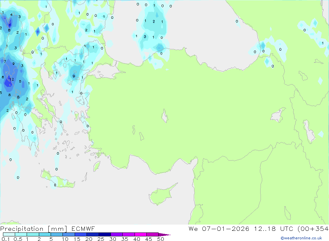Click the legend label '25'

click(101, 239)
